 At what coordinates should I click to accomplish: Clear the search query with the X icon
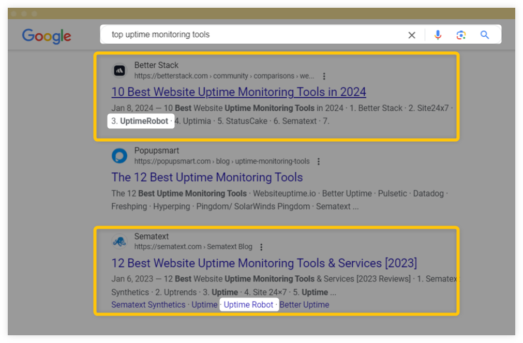pyautogui.click(x=412, y=35)
